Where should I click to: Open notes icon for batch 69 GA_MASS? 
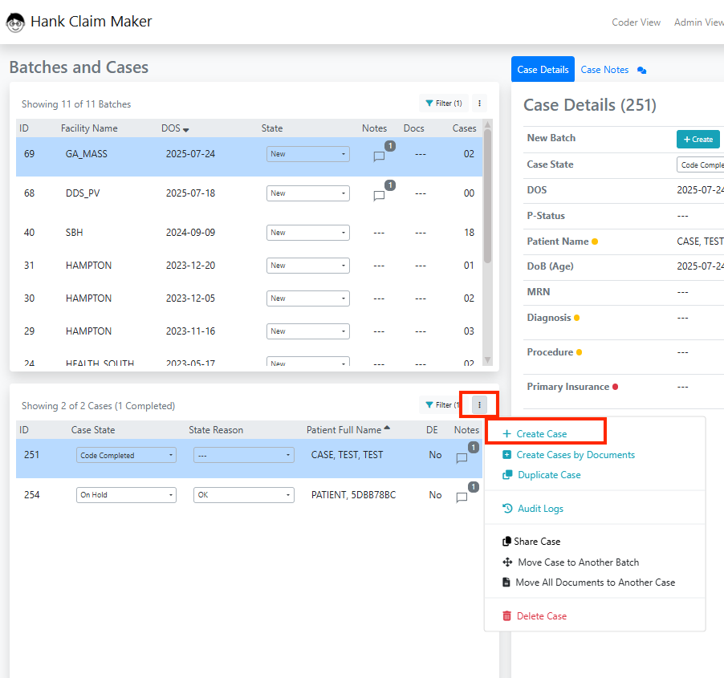(x=380, y=156)
